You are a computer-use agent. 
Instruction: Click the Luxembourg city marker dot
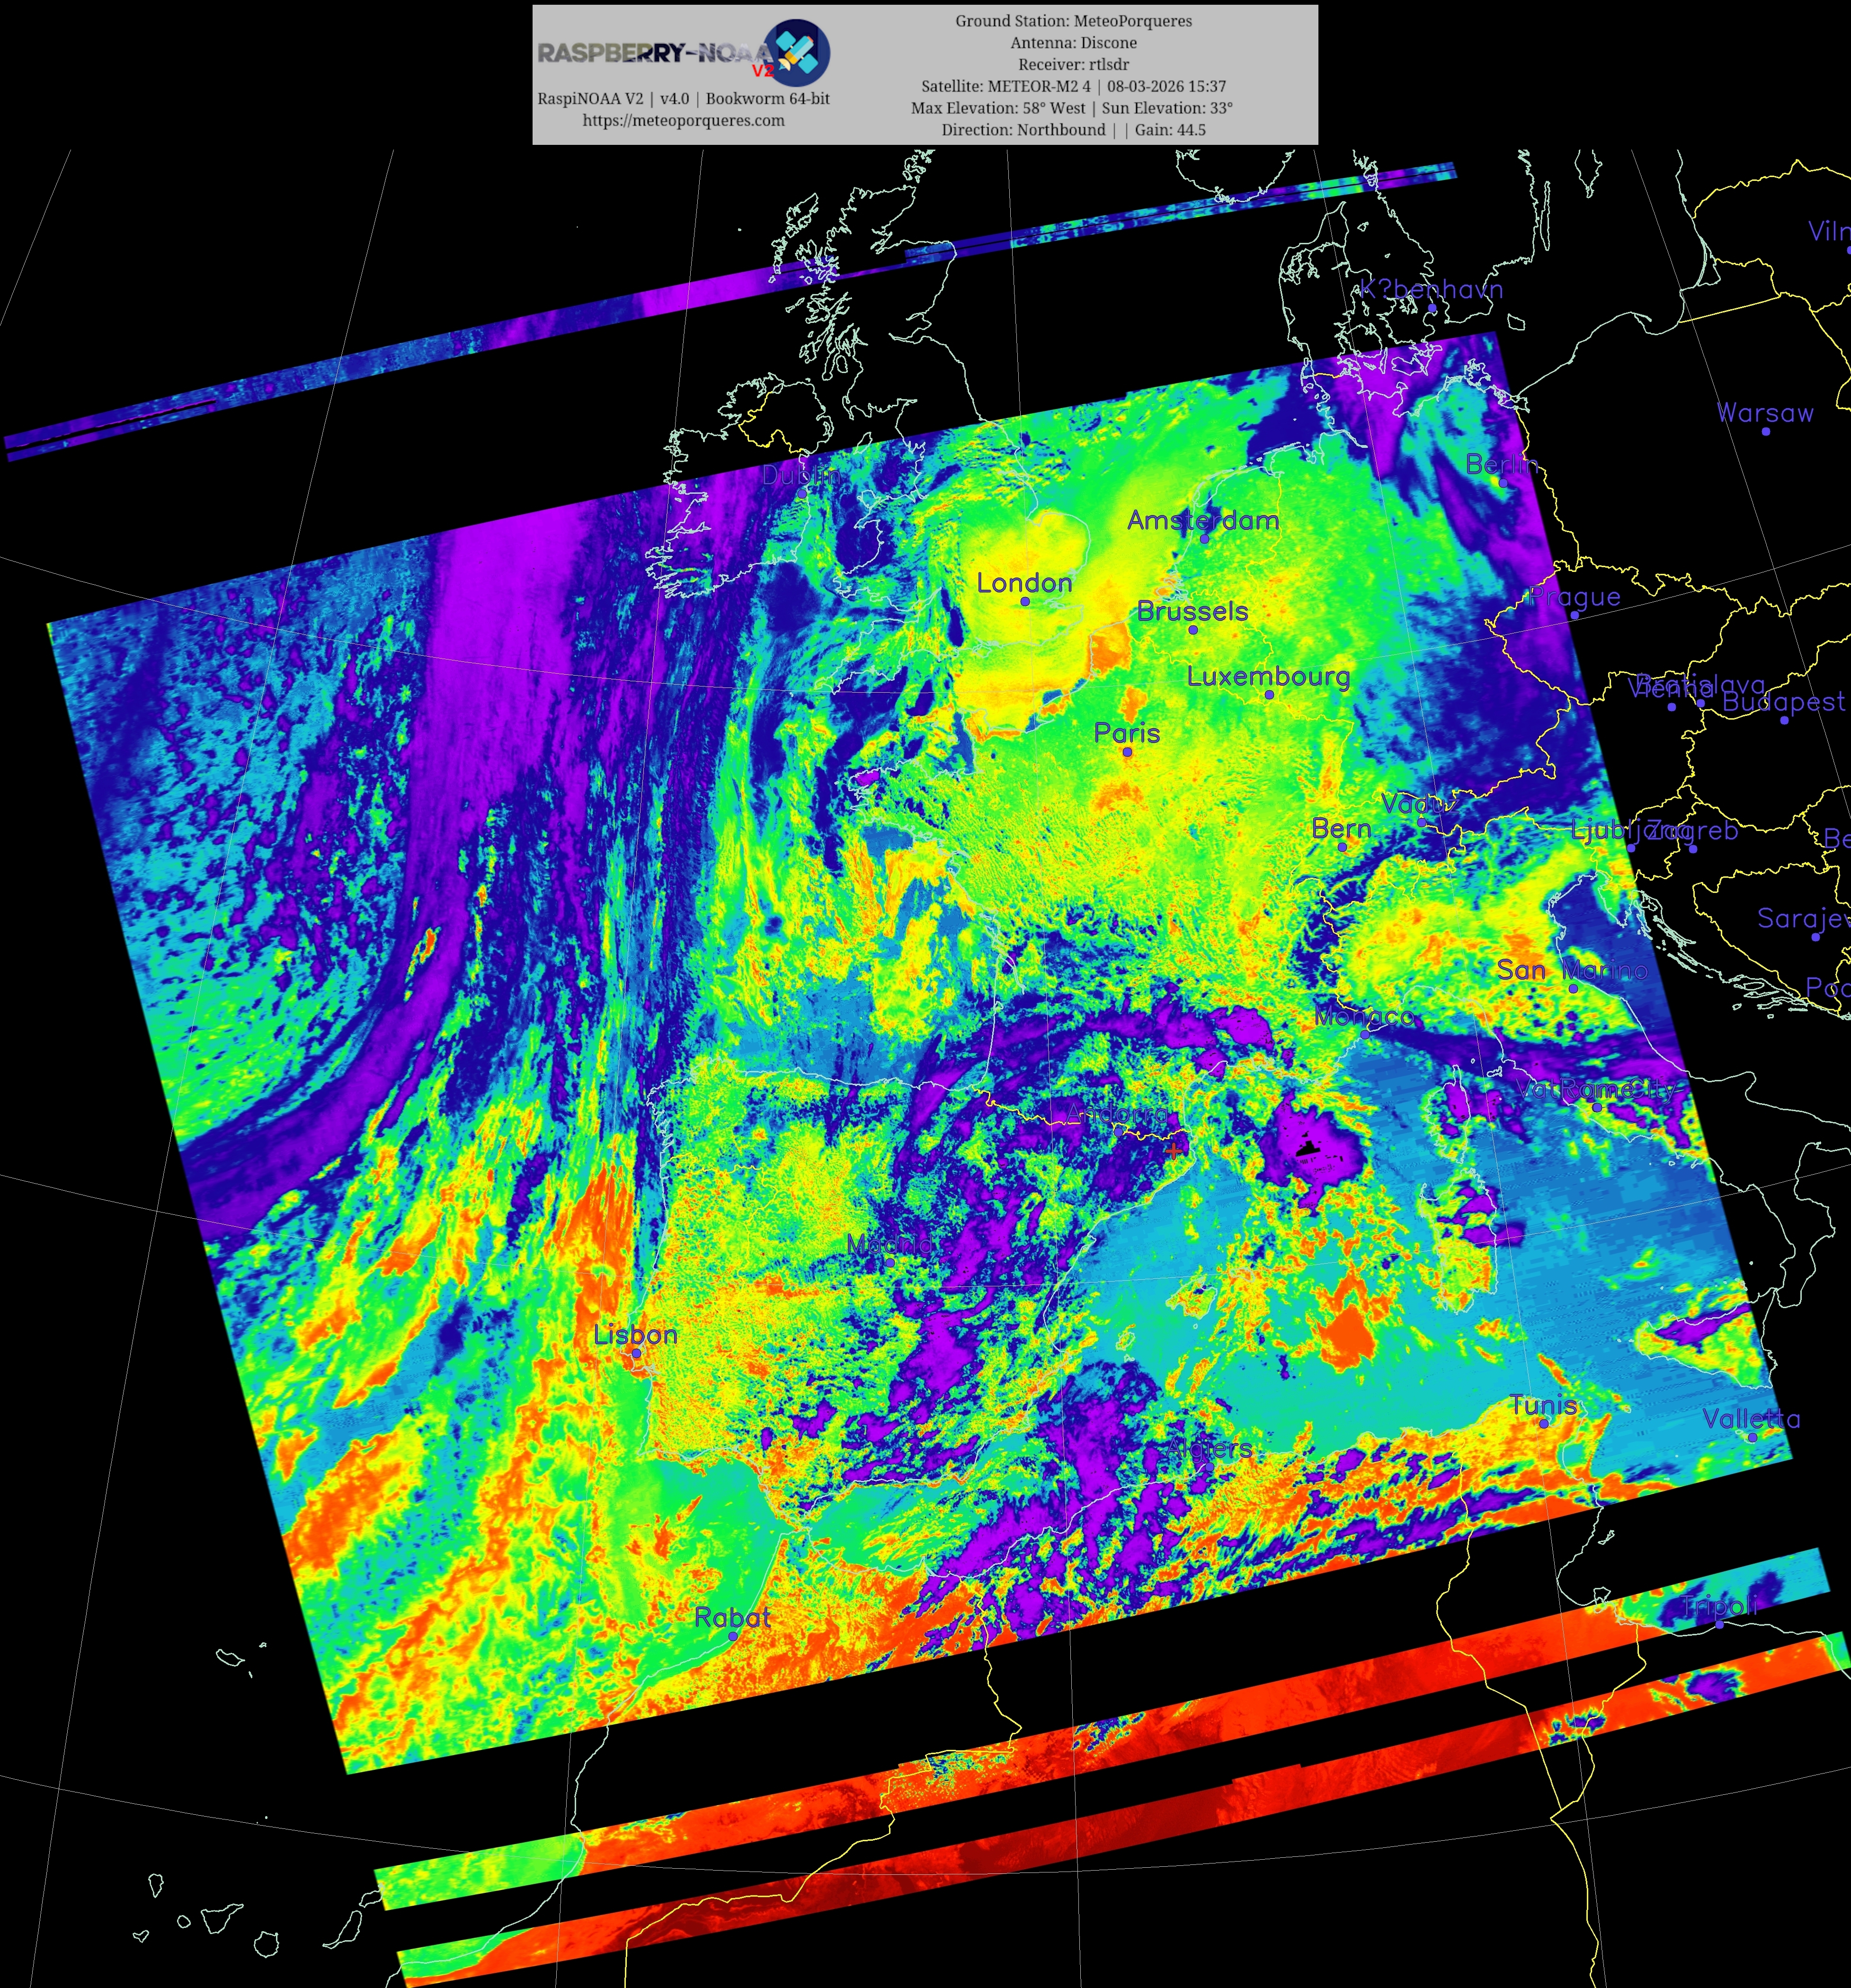click(1269, 695)
